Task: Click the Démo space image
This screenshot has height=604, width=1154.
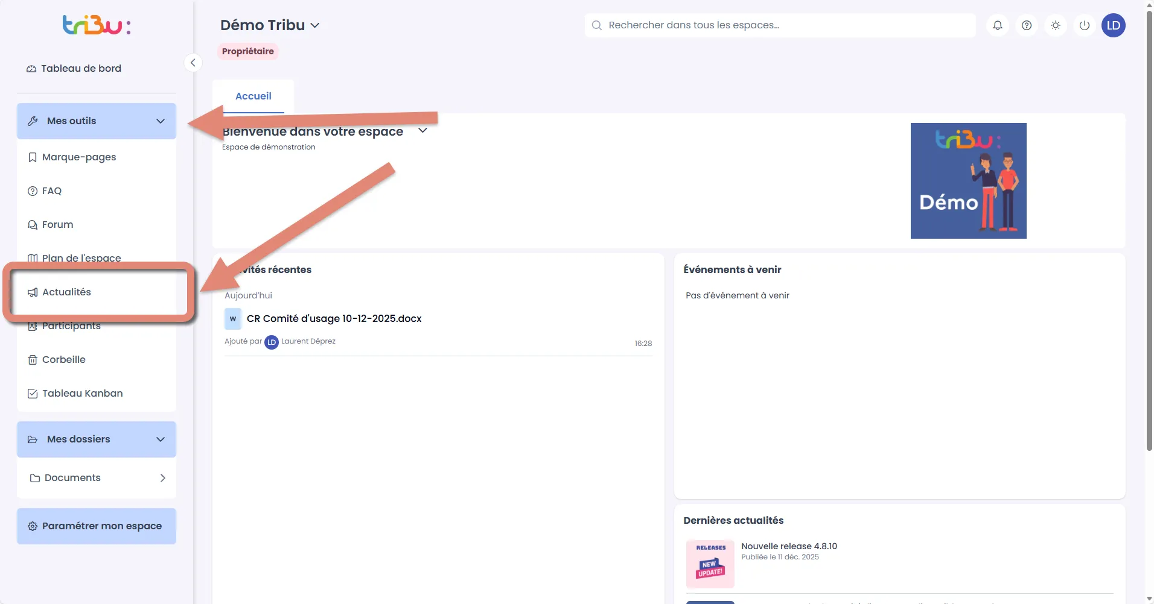Action: tap(968, 181)
